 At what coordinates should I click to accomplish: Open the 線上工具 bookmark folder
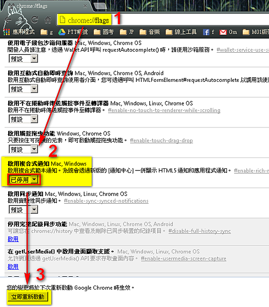tap(181, 32)
